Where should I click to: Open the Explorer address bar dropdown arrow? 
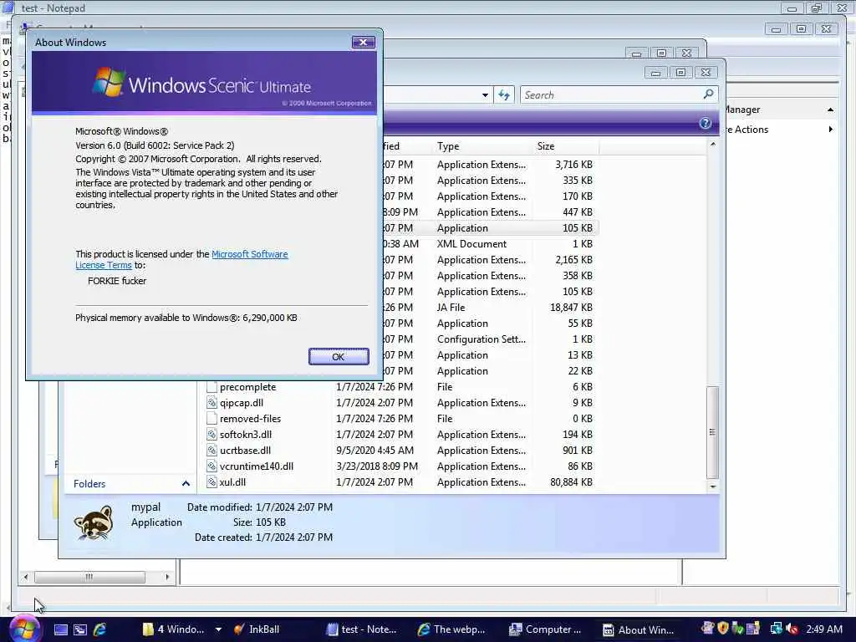coord(485,95)
